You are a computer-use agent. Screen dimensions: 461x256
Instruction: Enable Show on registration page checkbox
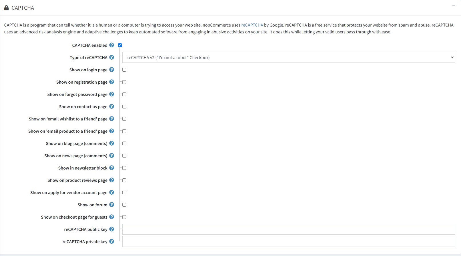point(124,82)
